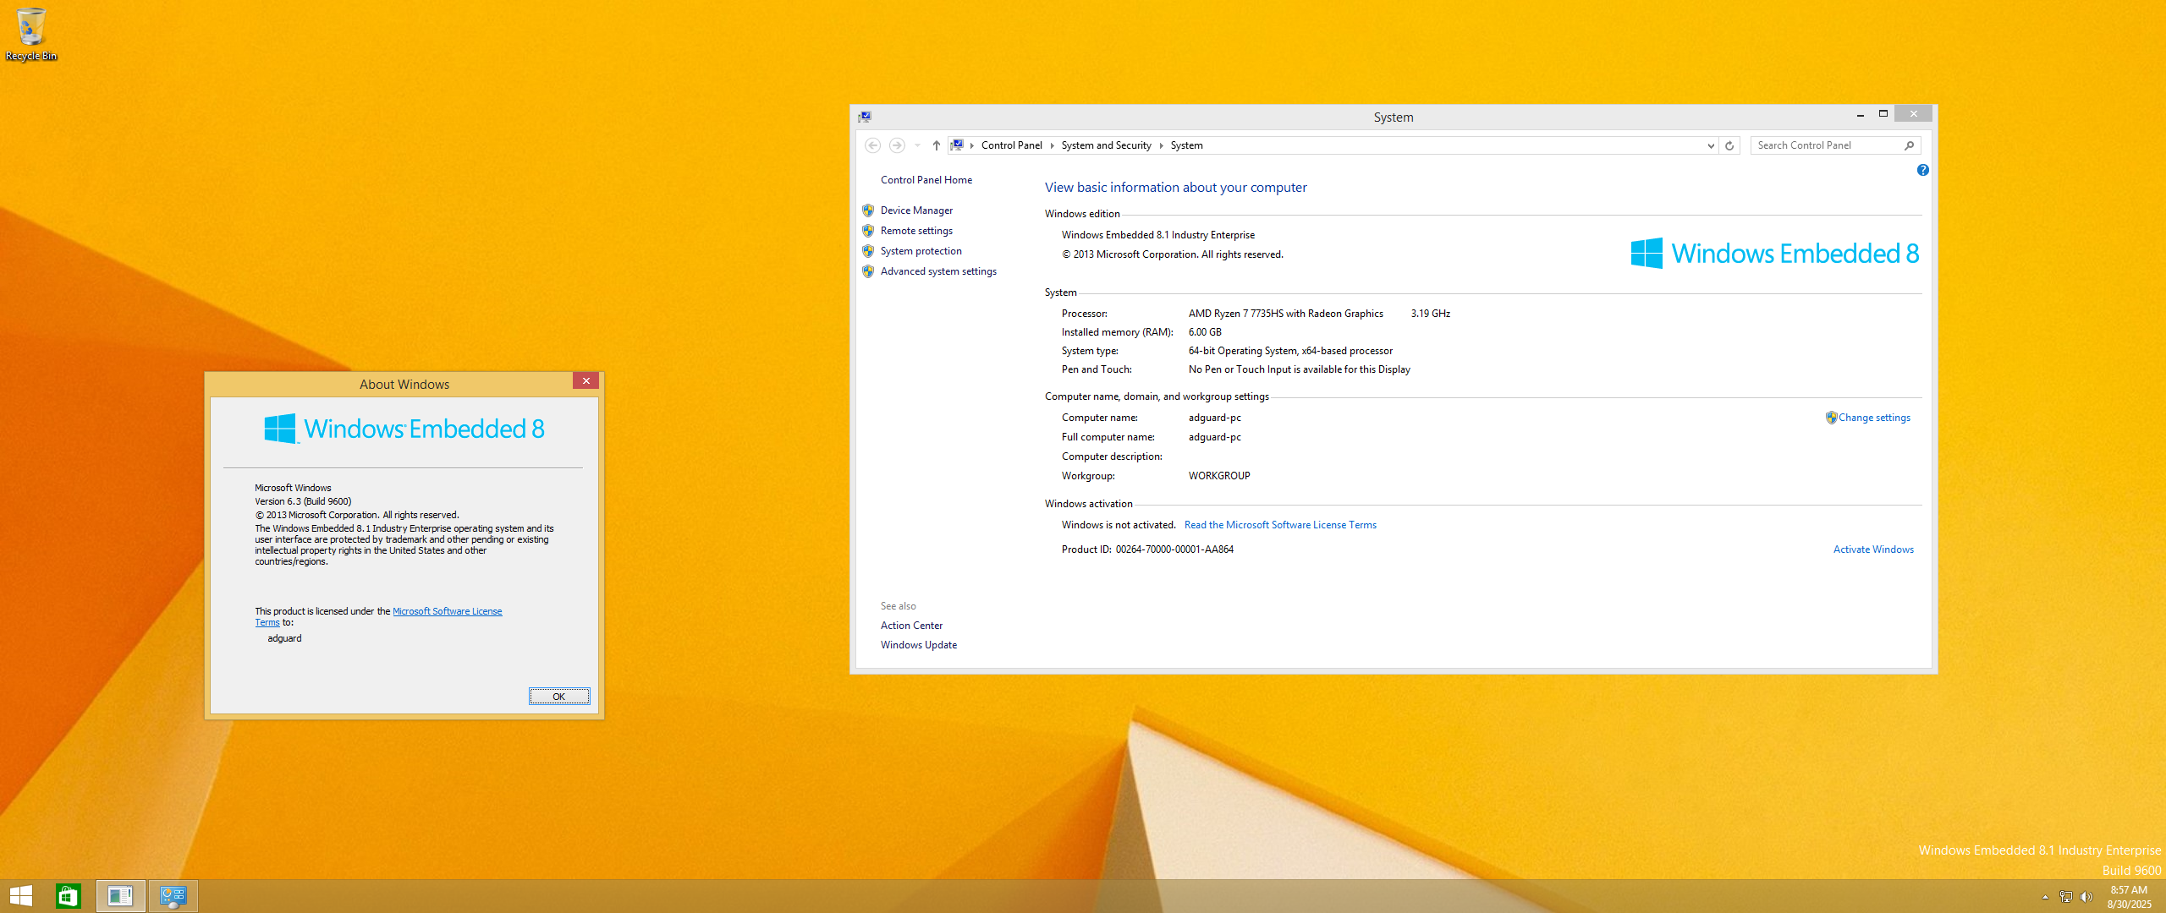2166x913 pixels.
Task: Refresh the System control panel page
Action: [x=1729, y=145]
